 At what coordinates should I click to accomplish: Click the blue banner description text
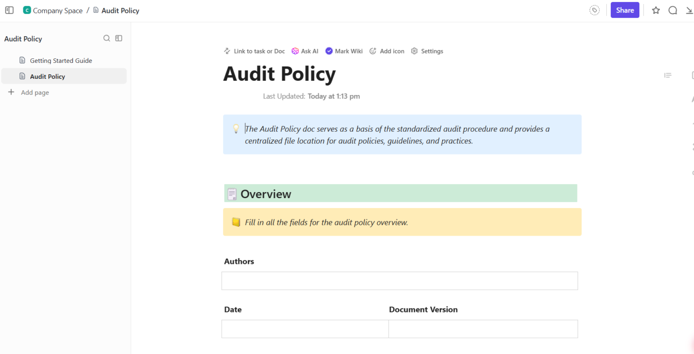coord(397,135)
